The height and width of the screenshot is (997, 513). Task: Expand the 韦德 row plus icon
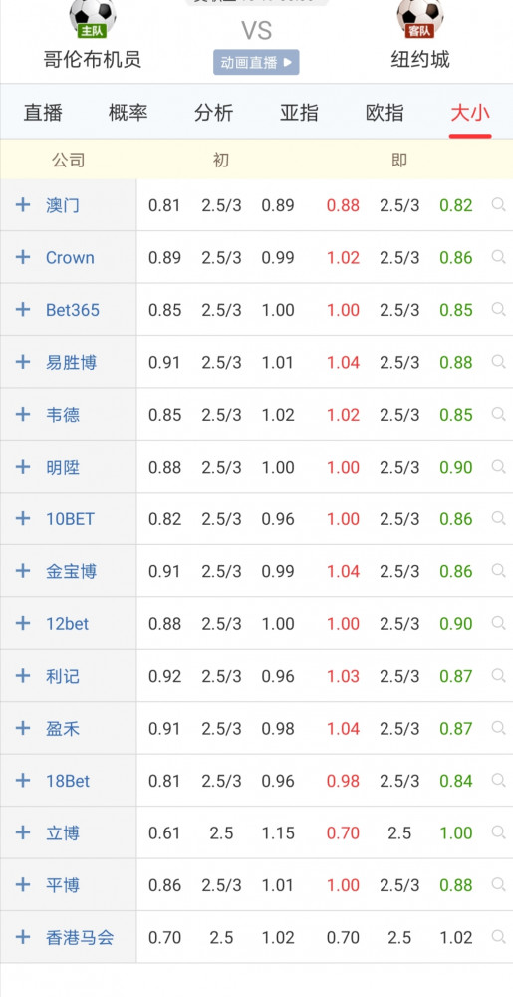point(23,414)
